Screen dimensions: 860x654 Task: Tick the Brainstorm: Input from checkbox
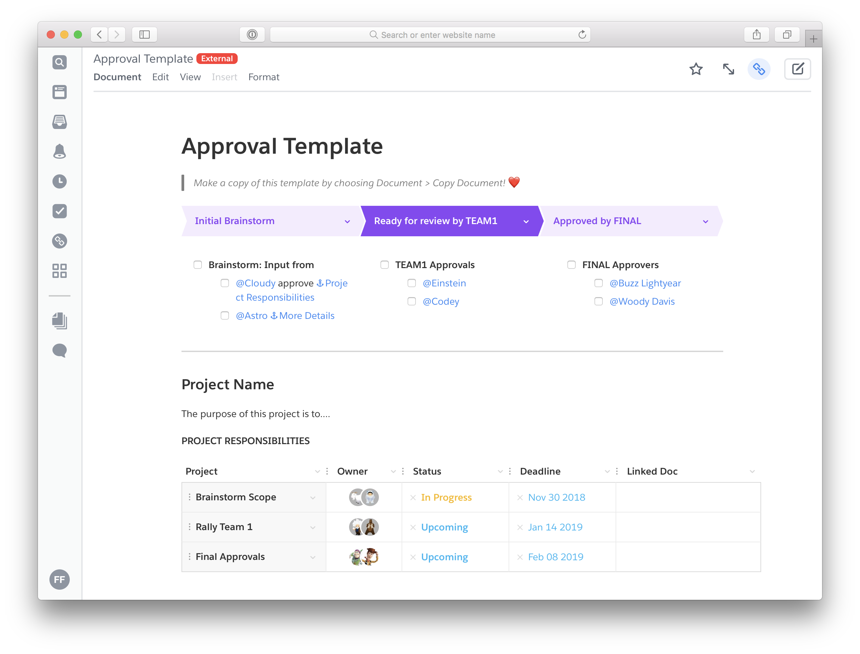[198, 265]
